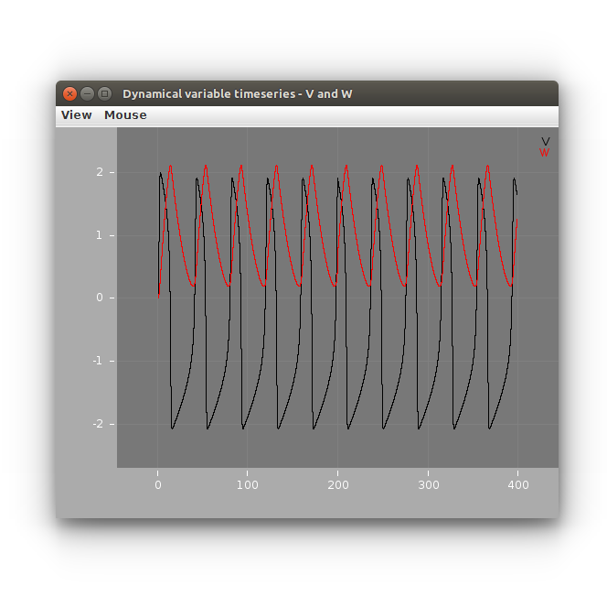Click the red W legend label

pyautogui.click(x=545, y=153)
